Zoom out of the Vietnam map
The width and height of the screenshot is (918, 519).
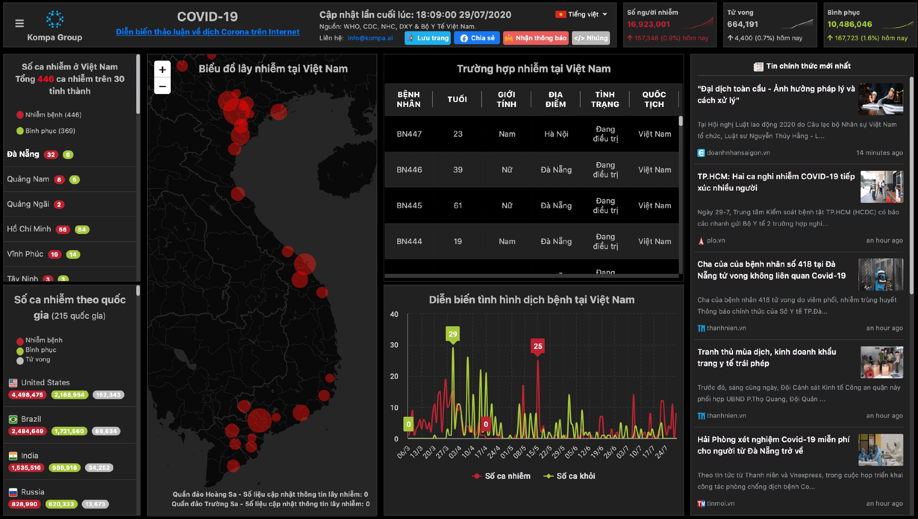[162, 86]
